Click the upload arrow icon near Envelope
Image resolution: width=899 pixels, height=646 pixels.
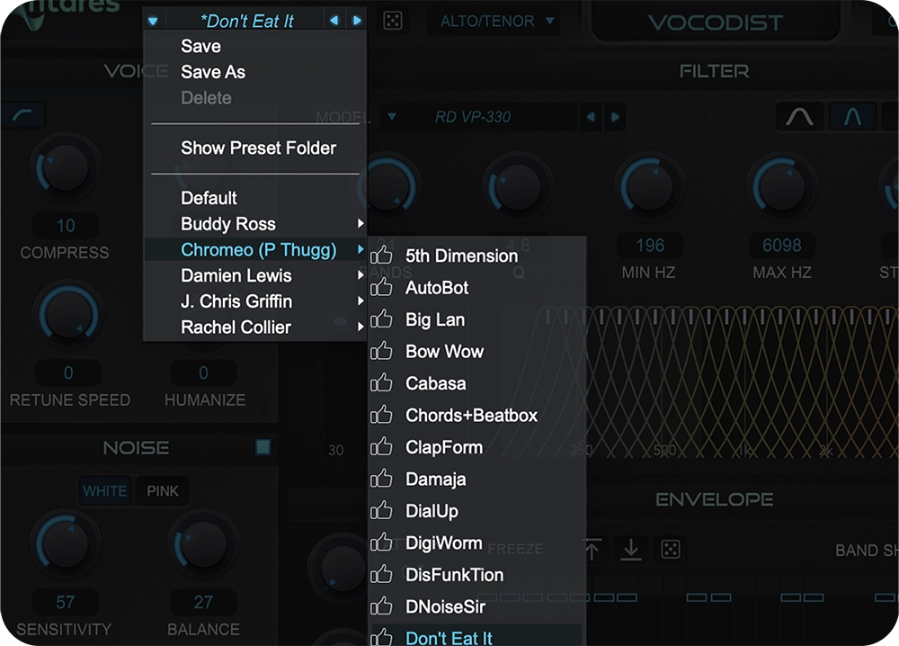[591, 549]
